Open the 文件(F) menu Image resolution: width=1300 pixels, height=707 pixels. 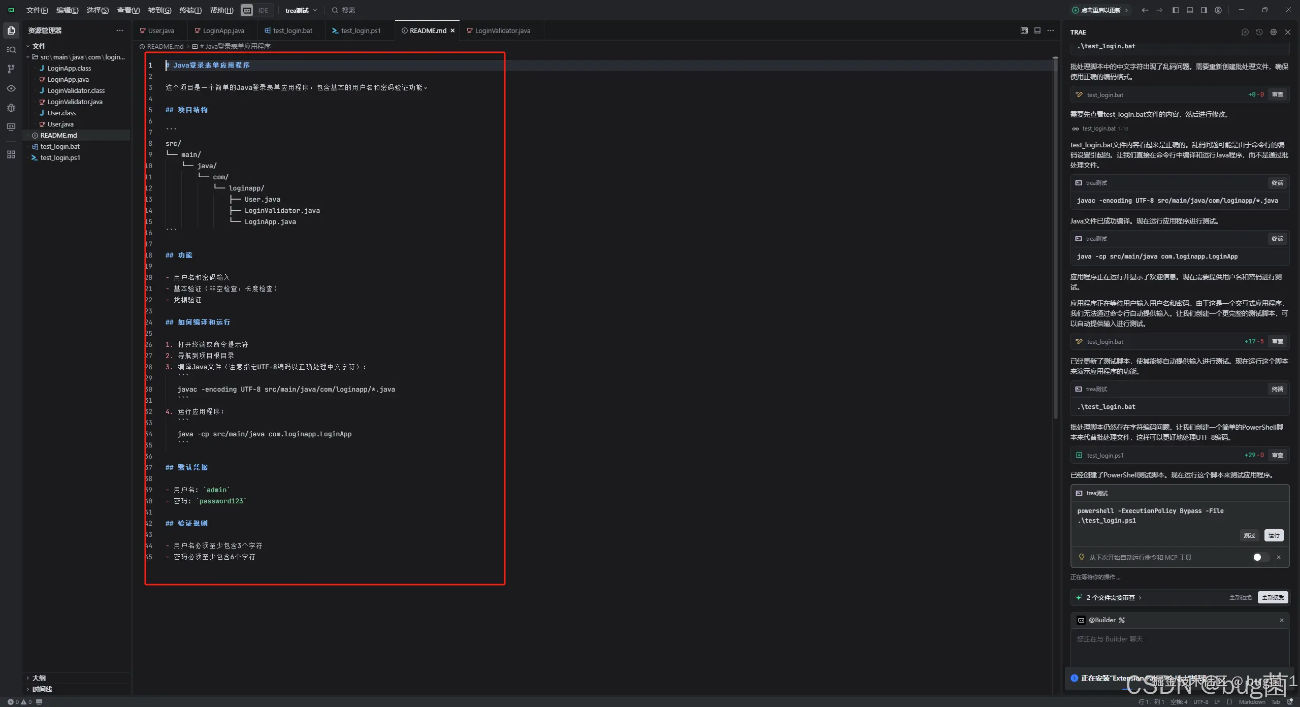pyautogui.click(x=37, y=10)
